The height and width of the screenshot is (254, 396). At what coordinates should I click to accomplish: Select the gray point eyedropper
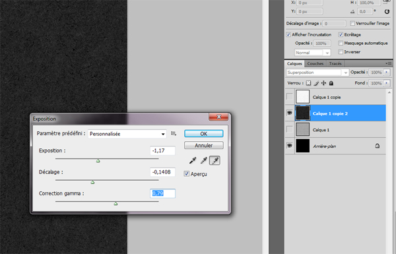coord(204,160)
